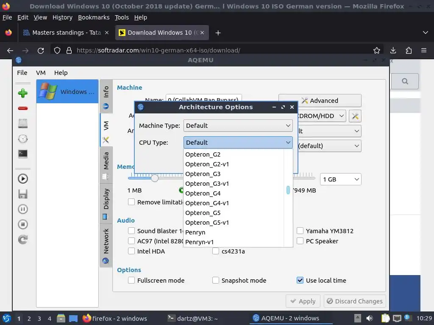Image resolution: width=434 pixels, height=325 pixels.
Task: Open Firefox Bookmarks menu
Action: [x=94, y=17]
